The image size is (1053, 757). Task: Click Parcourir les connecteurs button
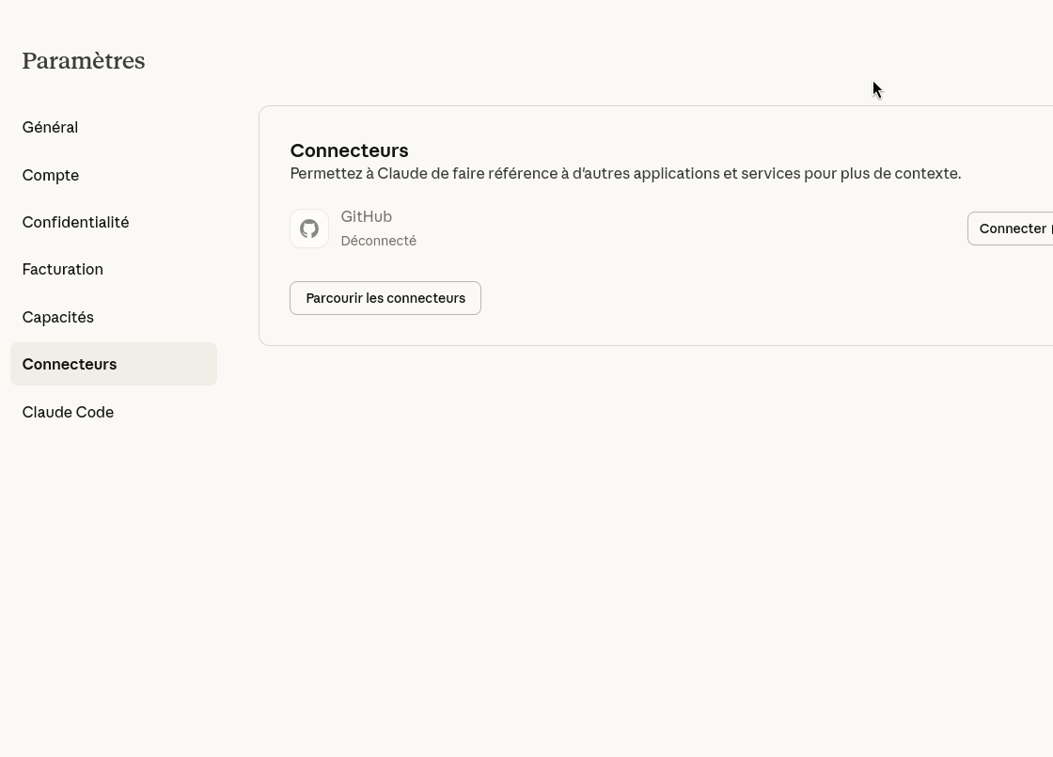(x=385, y=298)
